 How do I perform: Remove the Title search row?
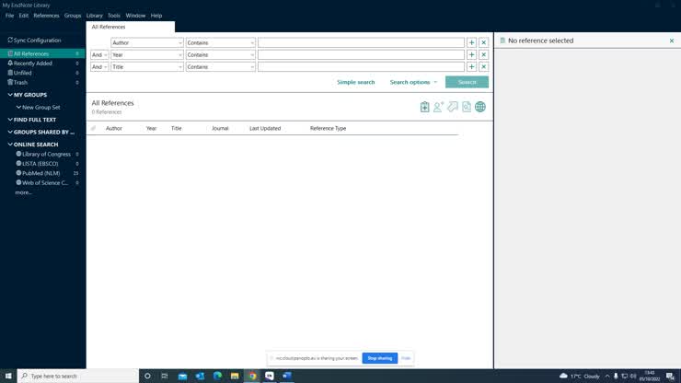[x=483, y=66]
